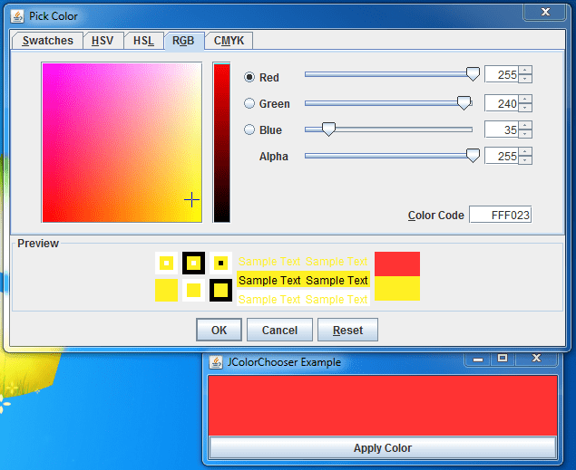
Task: Maximize the JColorChooser Example window
Action: pyautogui.click(x=502, y=360)
